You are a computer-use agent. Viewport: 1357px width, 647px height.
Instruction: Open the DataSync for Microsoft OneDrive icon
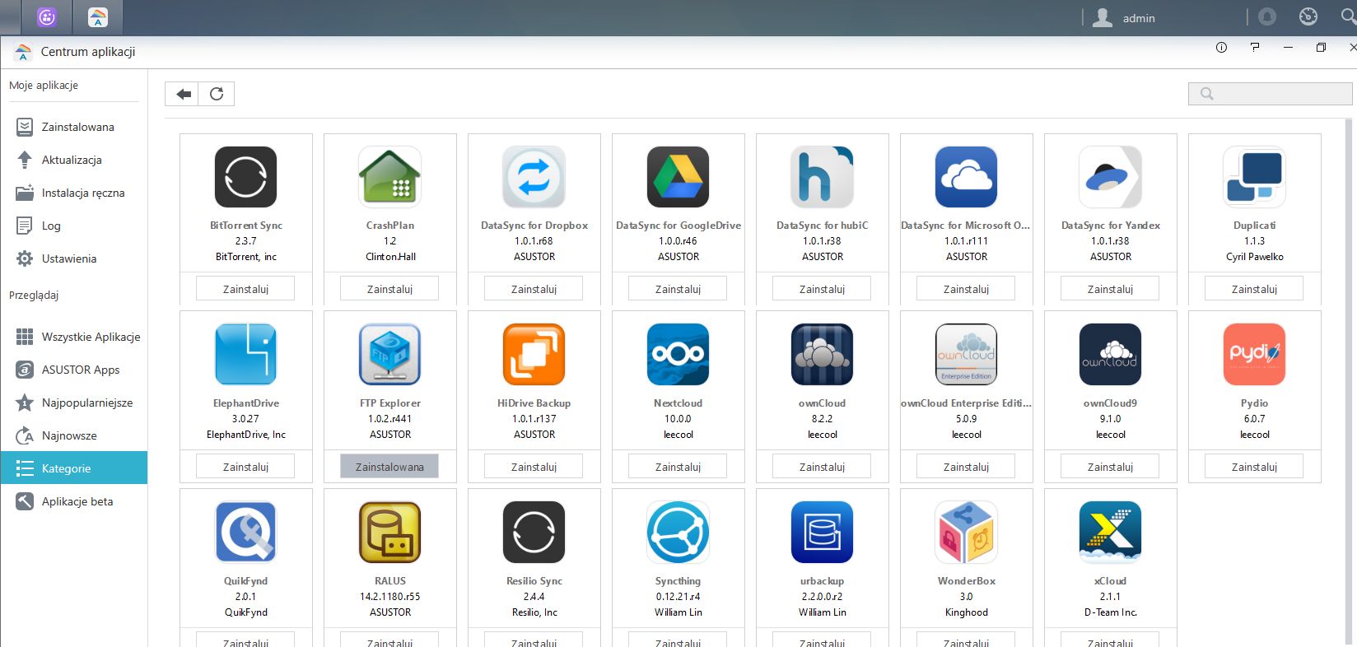[x=966, y=177]
